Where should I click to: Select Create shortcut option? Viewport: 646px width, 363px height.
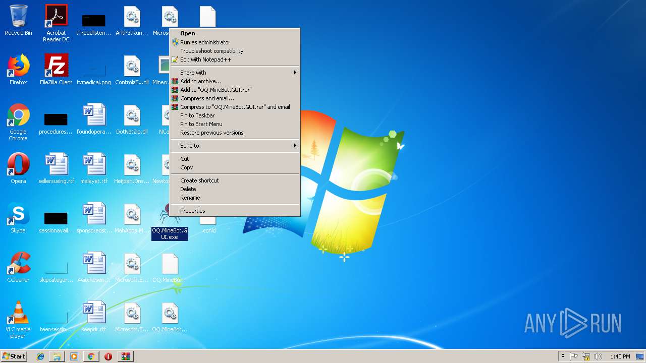235,180
